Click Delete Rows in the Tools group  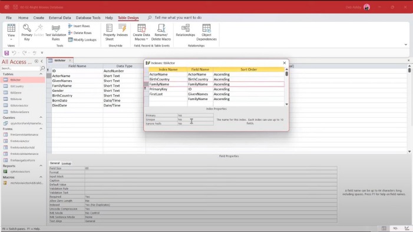tap(80, 32)
